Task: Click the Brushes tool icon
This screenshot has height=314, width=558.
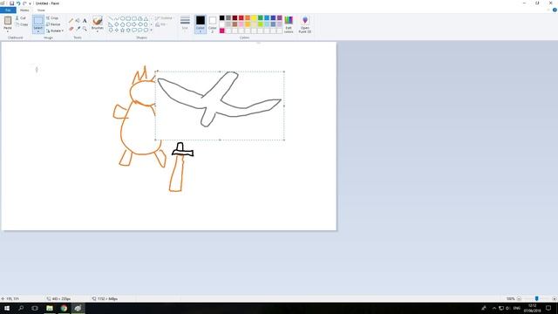Action: [x=97, y=20]
